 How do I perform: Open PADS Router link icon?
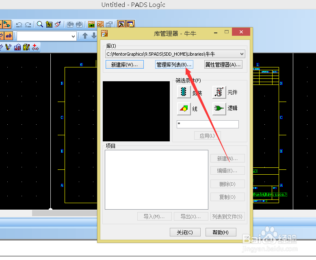[100, 24]
